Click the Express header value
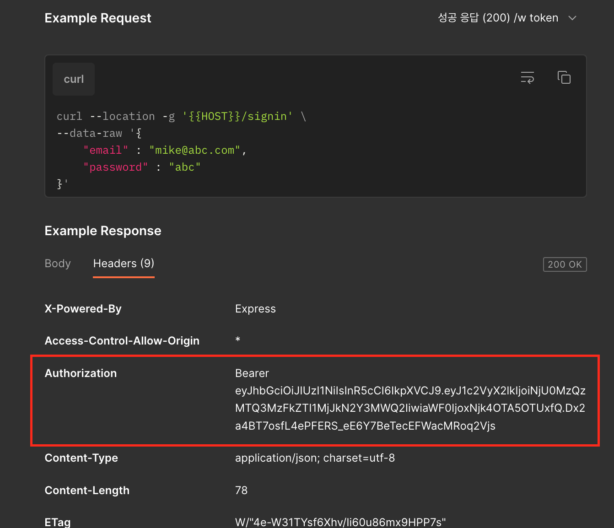 [255, 309]
